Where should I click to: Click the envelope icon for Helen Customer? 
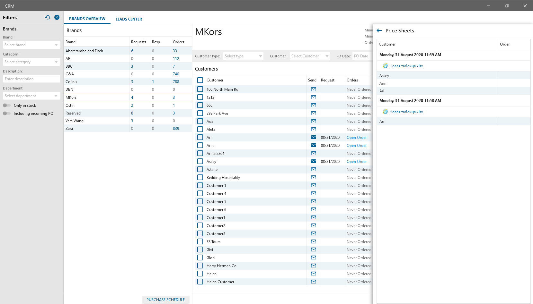pos(314,282)
